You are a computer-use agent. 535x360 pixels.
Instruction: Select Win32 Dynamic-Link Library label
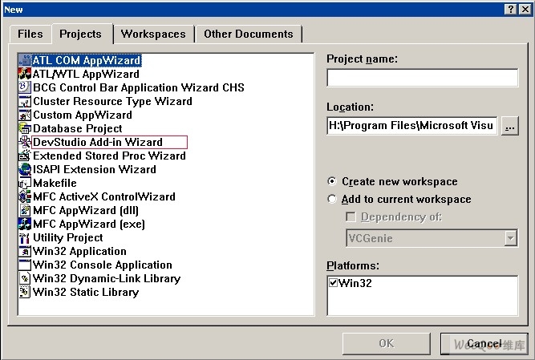[x=107, y=278]
